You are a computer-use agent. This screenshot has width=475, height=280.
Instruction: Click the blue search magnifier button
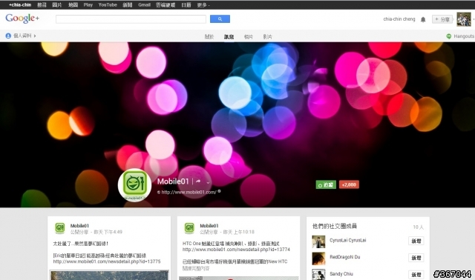(x=220, y=19)
